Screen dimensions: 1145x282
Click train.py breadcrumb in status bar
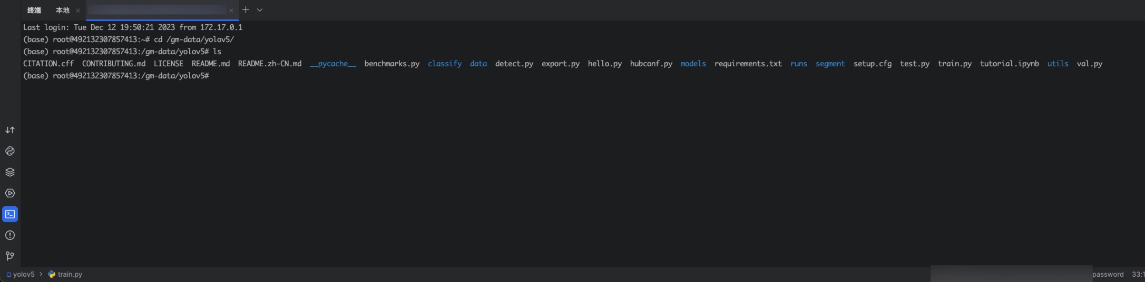point(65,274)
